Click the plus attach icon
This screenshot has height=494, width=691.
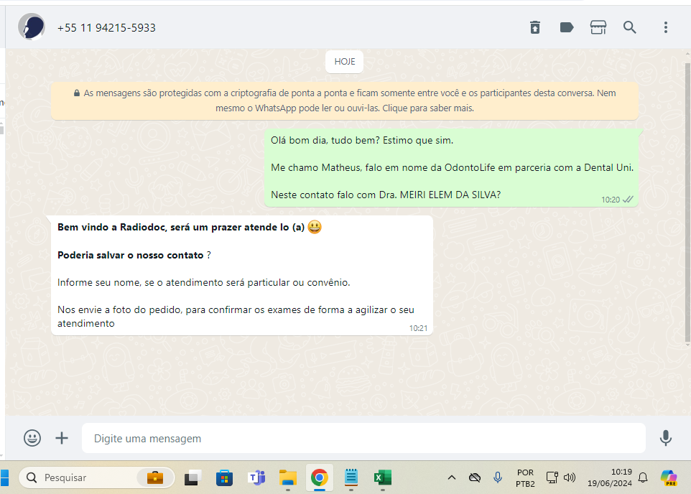click(x=62, y=437)
